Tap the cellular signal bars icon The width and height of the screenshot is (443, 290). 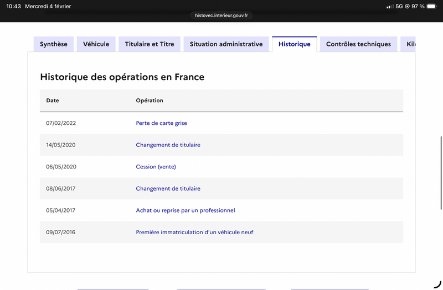tap(390, 6)
